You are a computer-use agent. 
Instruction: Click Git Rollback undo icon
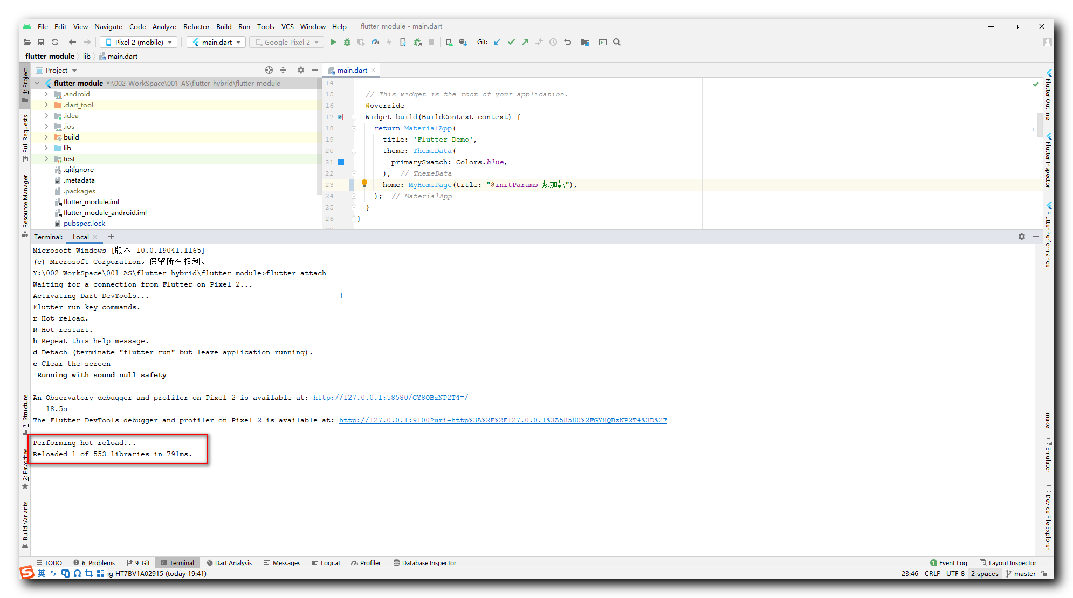(567, 42)
